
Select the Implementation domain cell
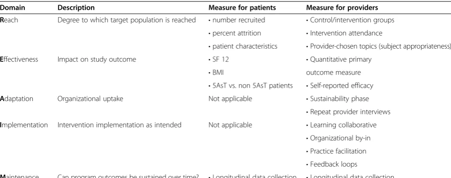24,125
